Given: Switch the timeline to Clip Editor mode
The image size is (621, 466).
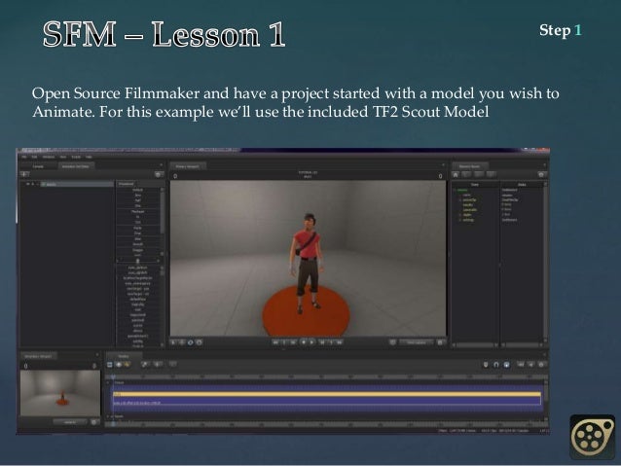Looking at the screenshot, I should [x=110, y=364].
